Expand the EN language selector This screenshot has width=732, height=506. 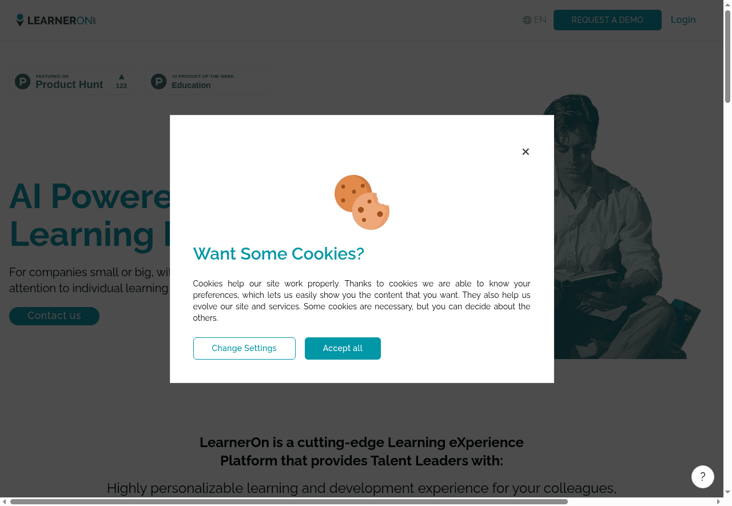535,20
